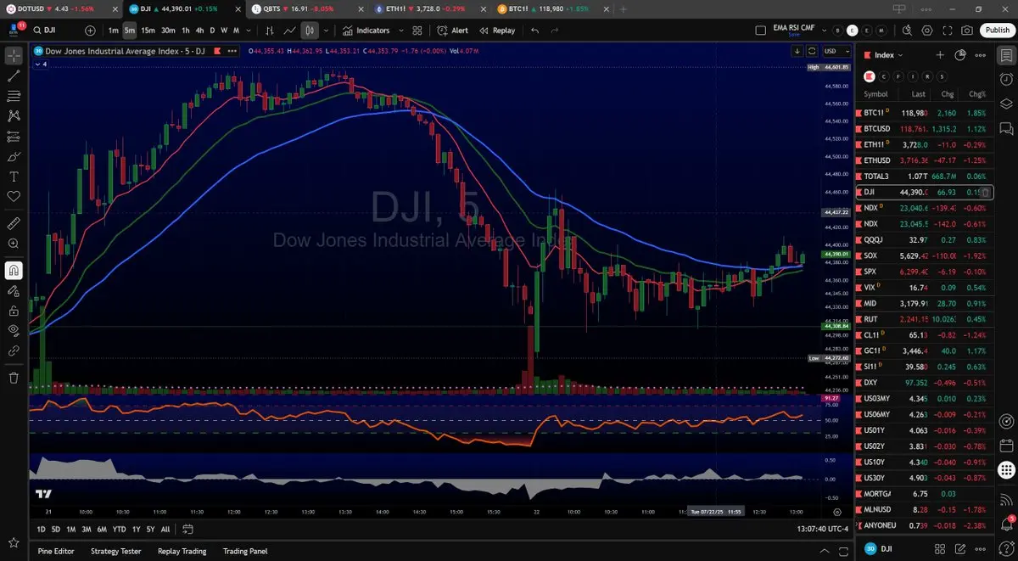Open the Index watchlist dropdown
Screen dimensions: 1018x561
point(889,55)
